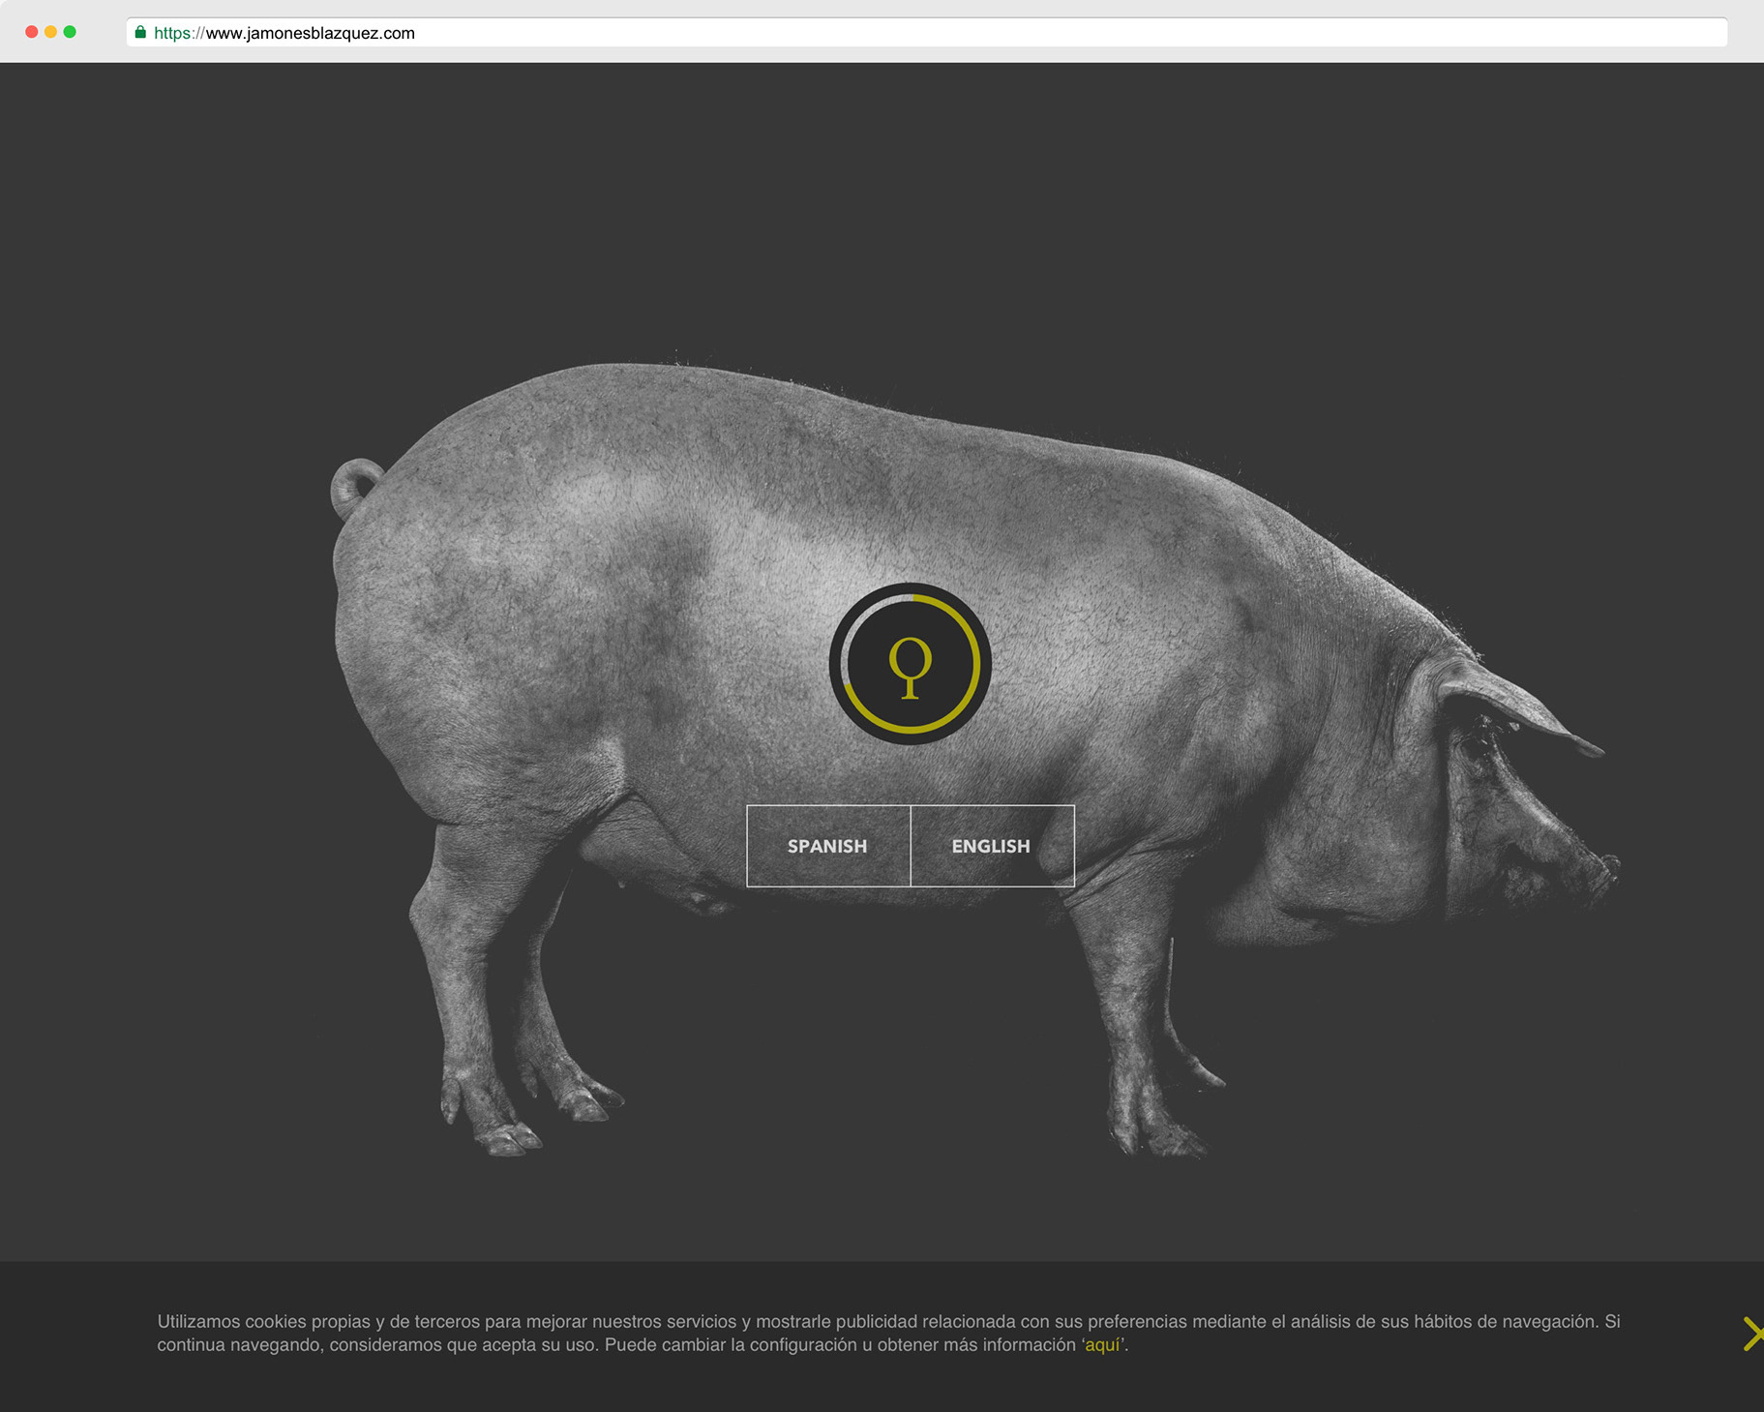
Task: Open the 'aquí' cookie information link
Action: 1102,1345
